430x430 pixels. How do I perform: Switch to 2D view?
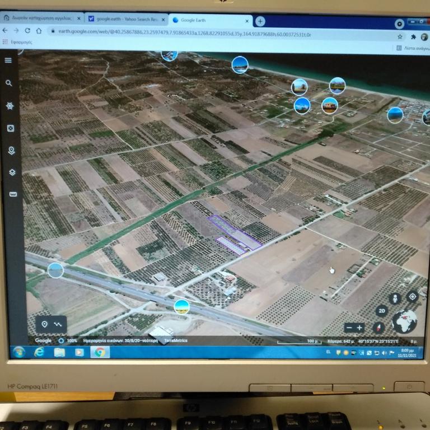pyautogui.click(x=382, y=311)
